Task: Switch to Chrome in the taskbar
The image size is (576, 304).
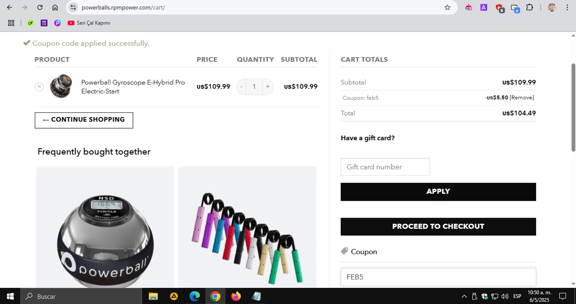Action: (x=215, y=296)
